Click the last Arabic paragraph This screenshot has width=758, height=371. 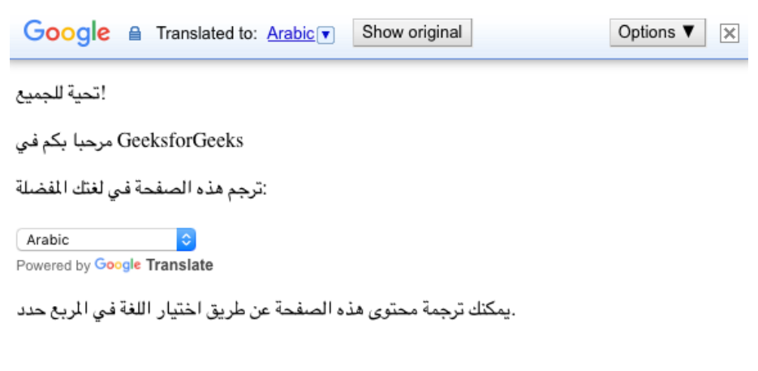pyautogui.click(x=266, y=311)
